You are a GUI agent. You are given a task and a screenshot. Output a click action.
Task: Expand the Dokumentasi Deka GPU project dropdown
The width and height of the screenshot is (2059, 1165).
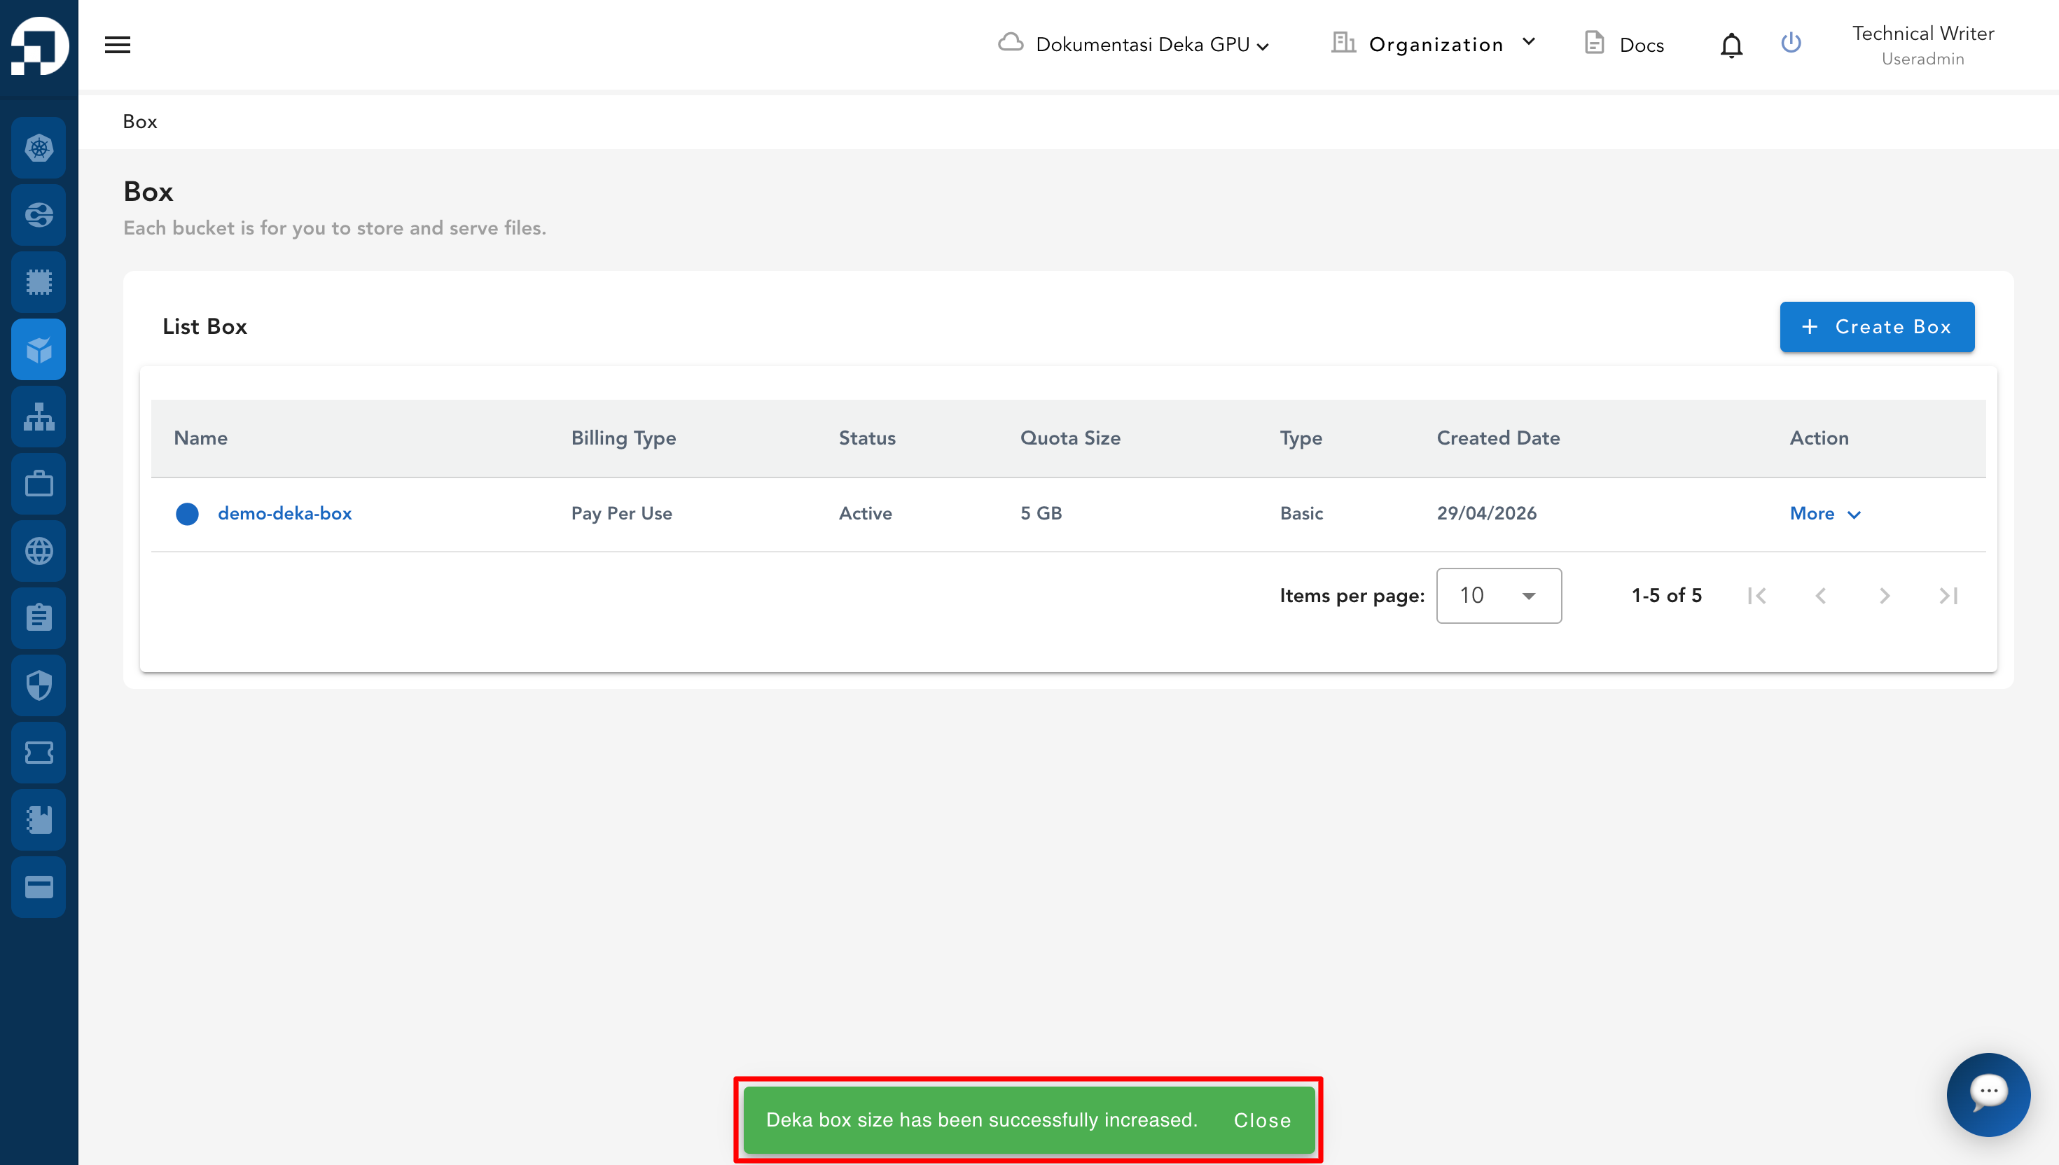pos(1134,45)
